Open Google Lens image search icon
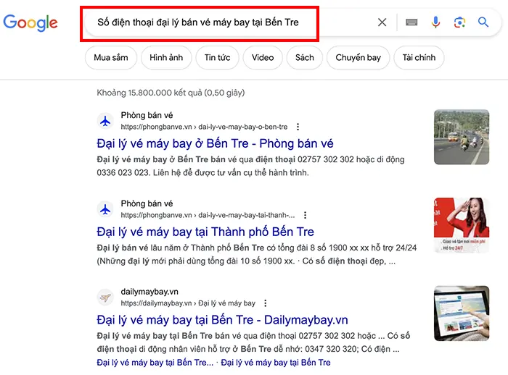The image size is (508, 375). point(459,22)
